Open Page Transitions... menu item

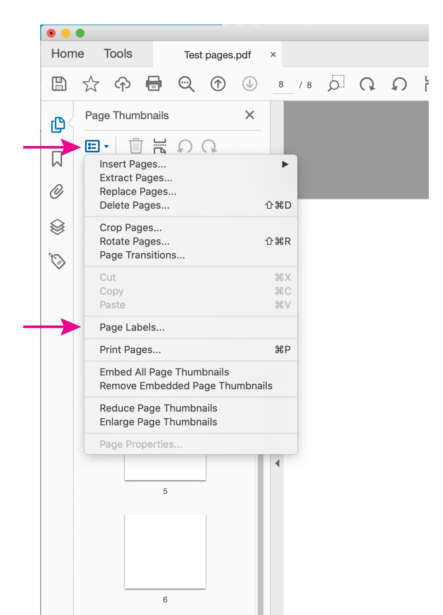point(191,255)
